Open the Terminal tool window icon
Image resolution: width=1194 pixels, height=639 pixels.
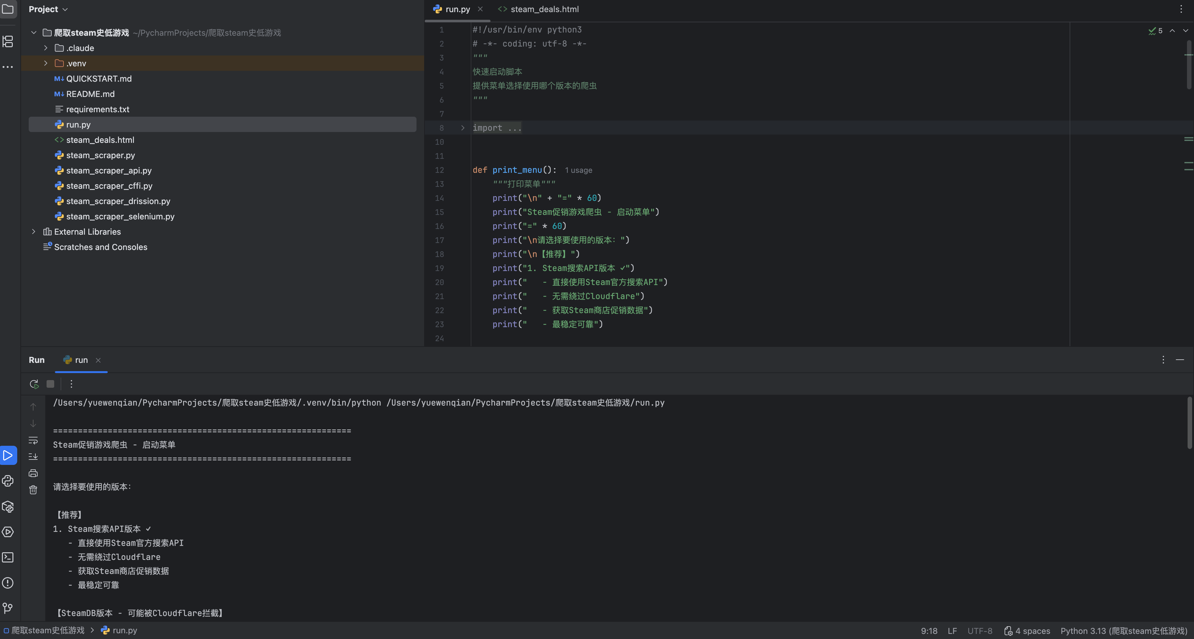pyautogui.click(x=8, y=557)
